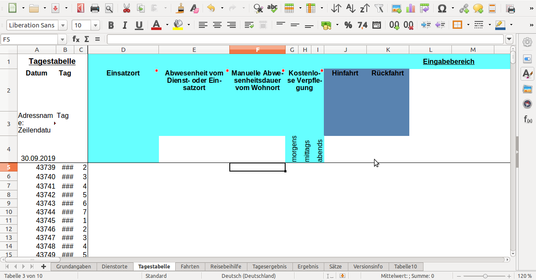Switch to the Grundangaben sheet tab

point(73,266)
